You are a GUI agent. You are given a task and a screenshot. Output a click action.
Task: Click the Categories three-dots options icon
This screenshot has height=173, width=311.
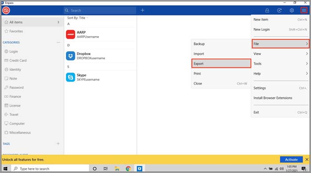pyautogui.click(x=58, y=42)
